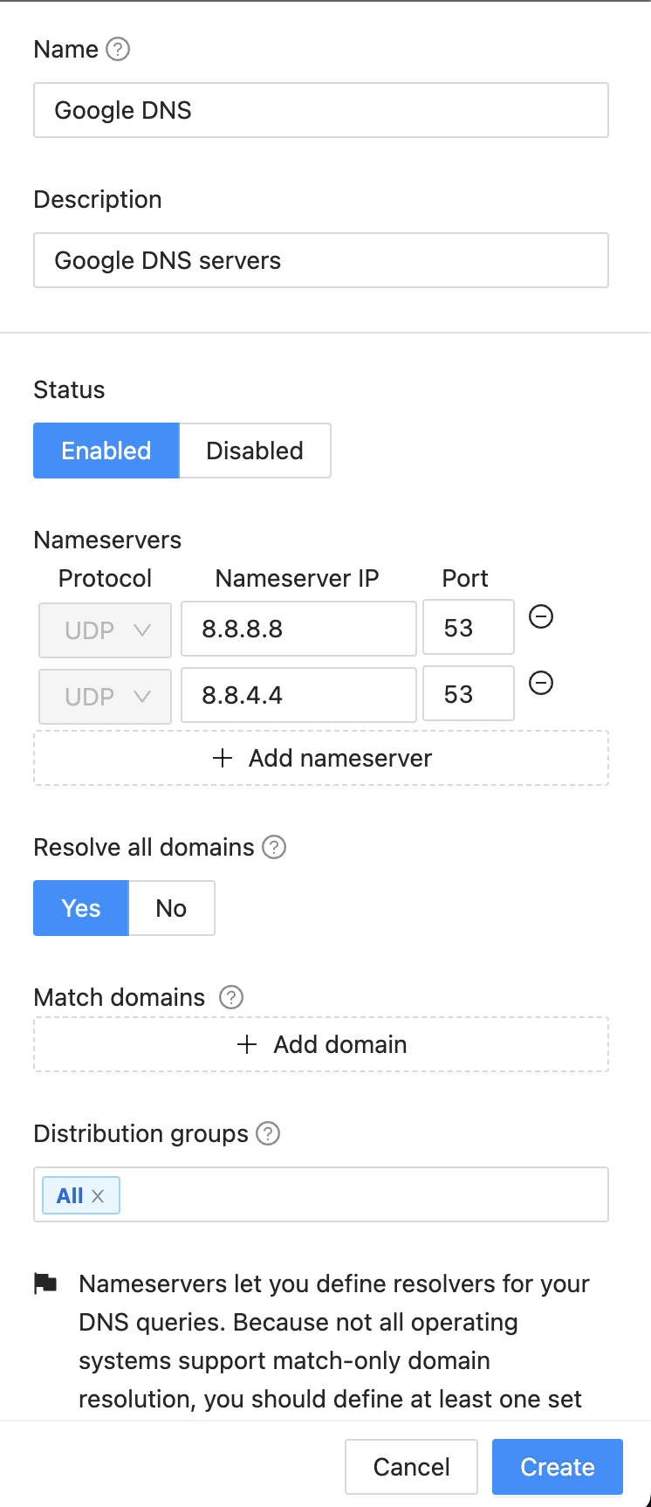The width and height of the screenshot is (651, 1507).
Task: Open protocol dropdown for 8.8.8.8 nameserver
Action: [x=106, y=630]
